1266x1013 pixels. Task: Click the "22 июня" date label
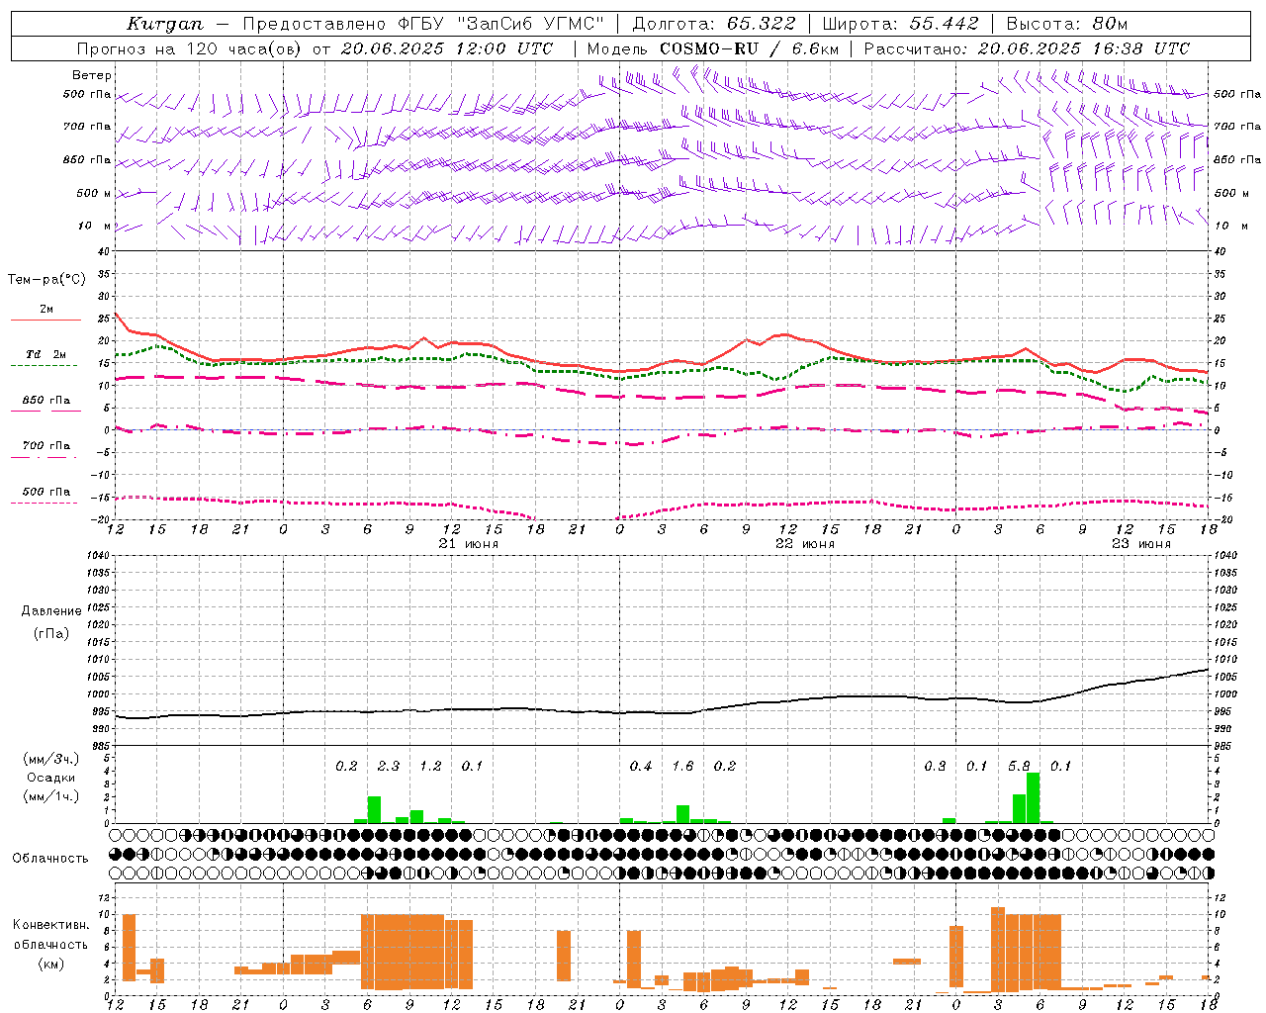point(805,544)
